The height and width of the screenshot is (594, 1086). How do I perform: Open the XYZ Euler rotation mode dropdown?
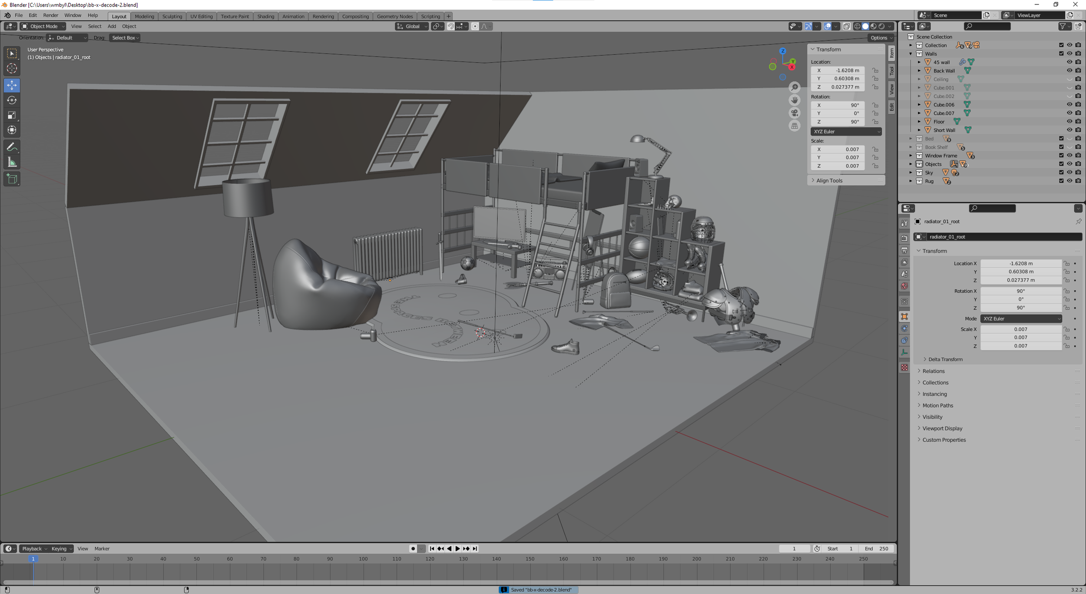click(x=1020, y=319)
